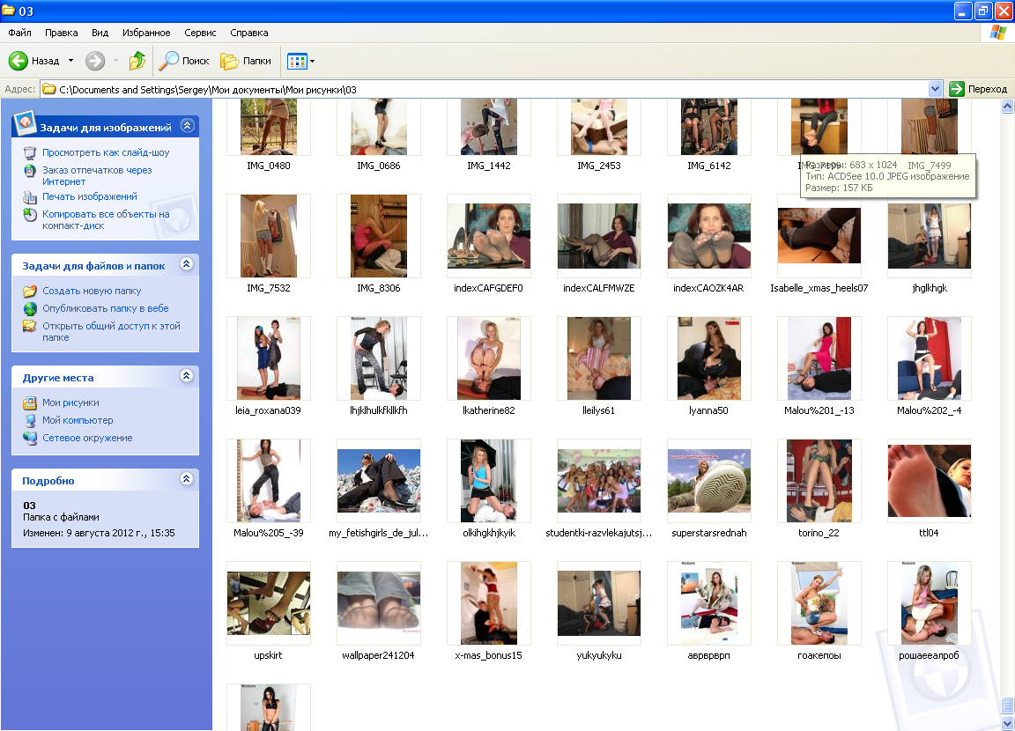Toggle the Папки folders pane
Screen dimensions: 1015x731
pos(246,61)
